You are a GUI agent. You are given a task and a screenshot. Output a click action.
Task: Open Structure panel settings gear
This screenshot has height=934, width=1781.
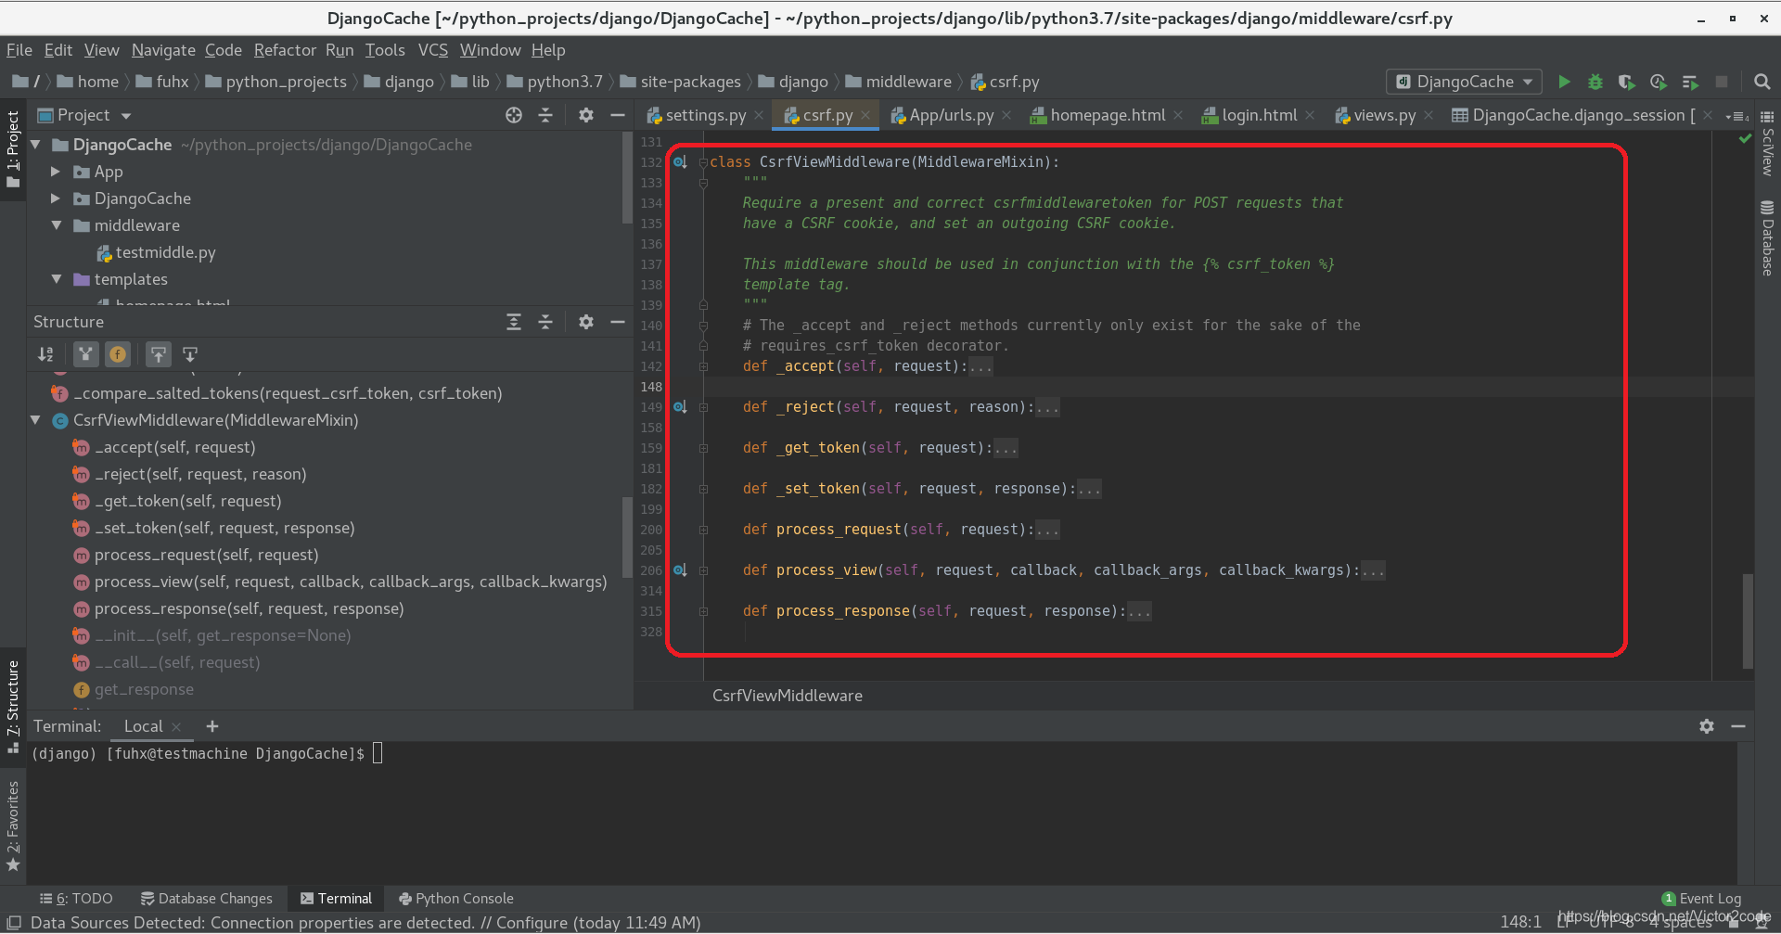(x=586, y=322)
